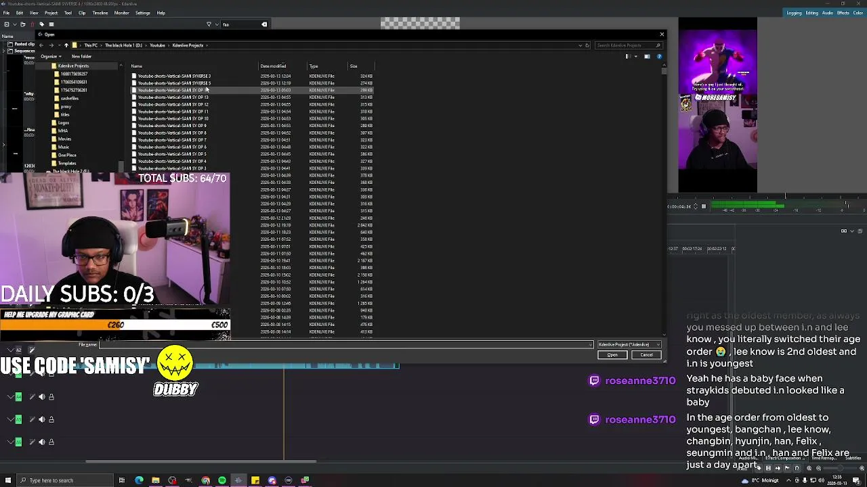867x487 pixels.
Task: Open the Timeline menu
Action: pyautogui.click(x=100, y=13)
